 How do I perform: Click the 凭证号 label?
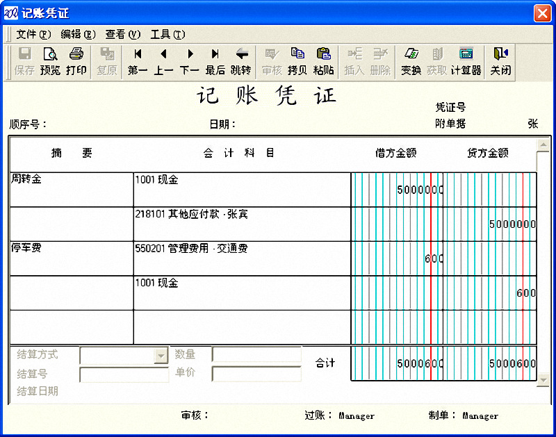450,107
